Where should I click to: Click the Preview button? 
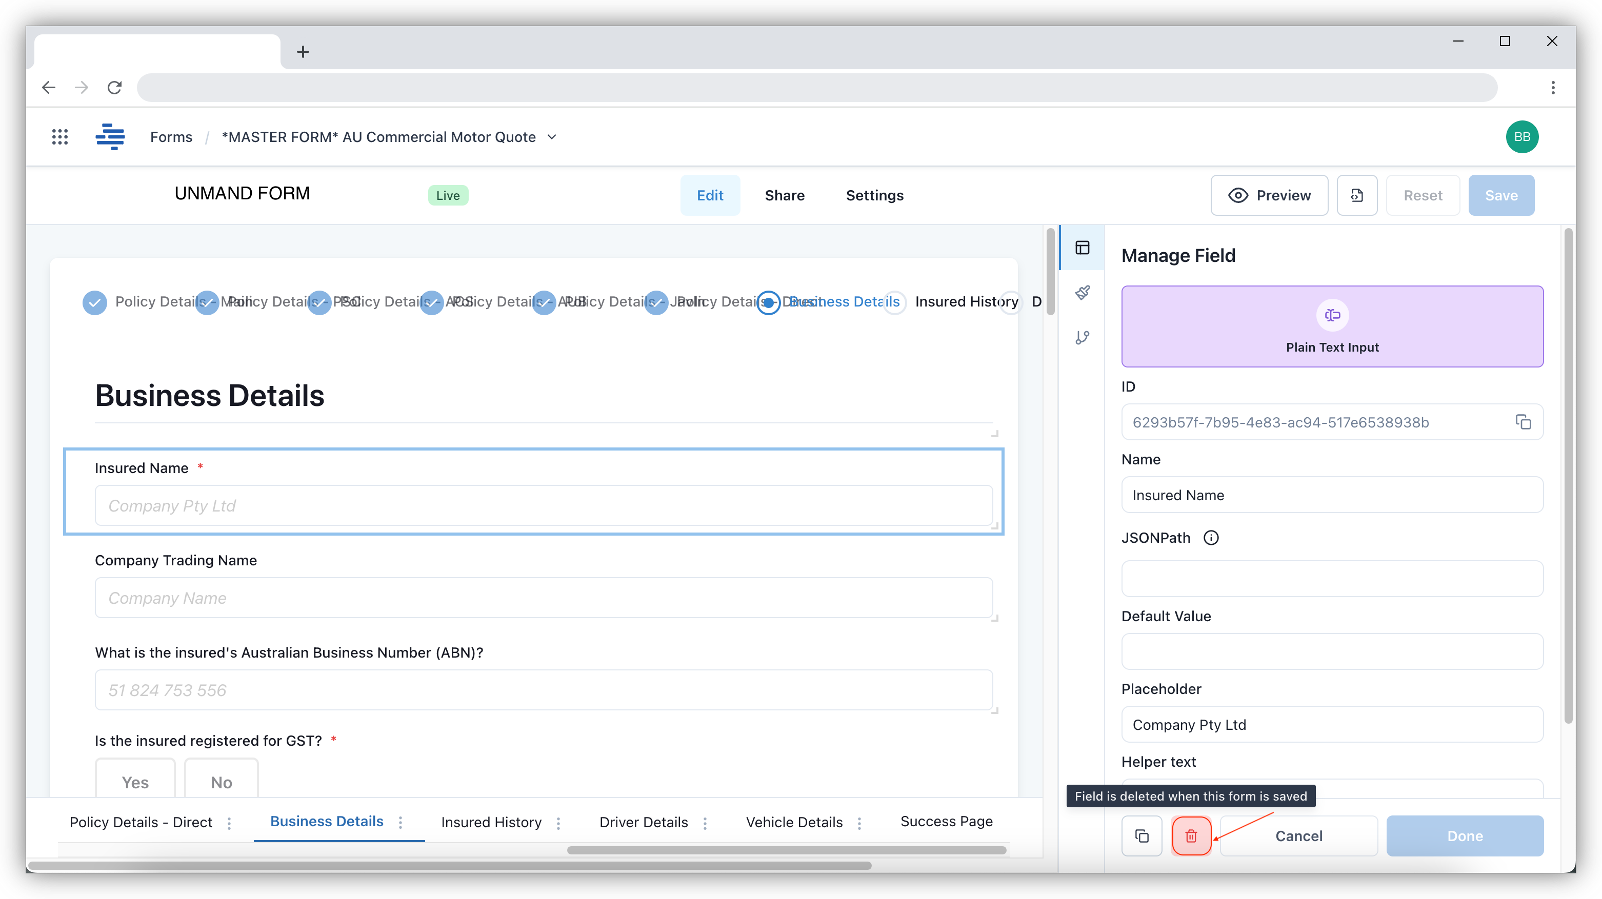[x=1269, y=195]
